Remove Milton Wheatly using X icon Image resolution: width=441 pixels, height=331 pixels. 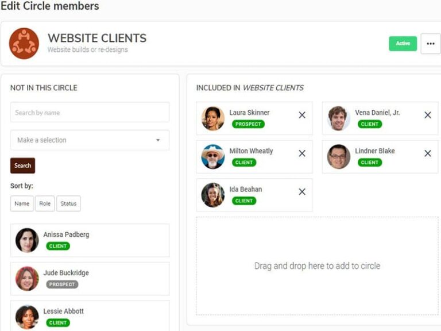302,153
